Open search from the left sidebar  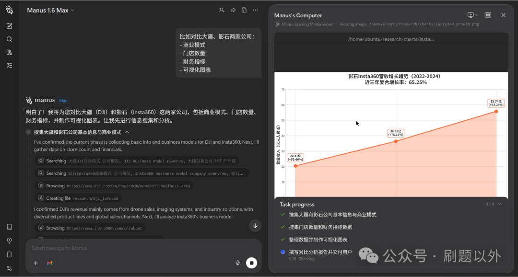point(9,39)
